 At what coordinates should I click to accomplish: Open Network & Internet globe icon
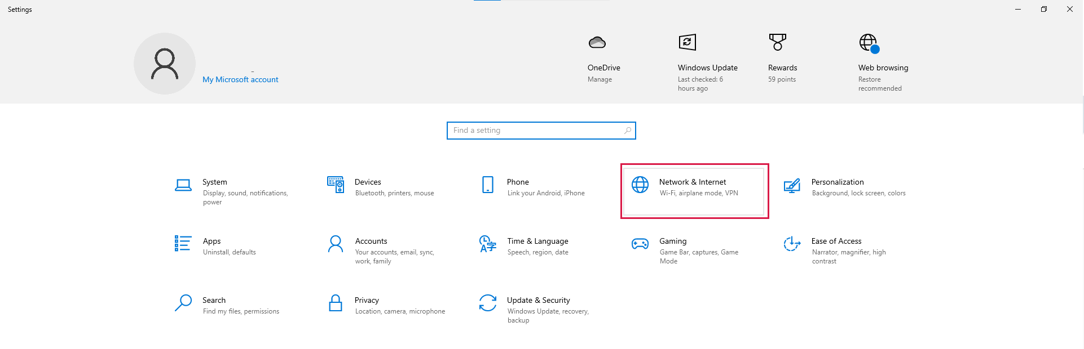pos(640,185)
